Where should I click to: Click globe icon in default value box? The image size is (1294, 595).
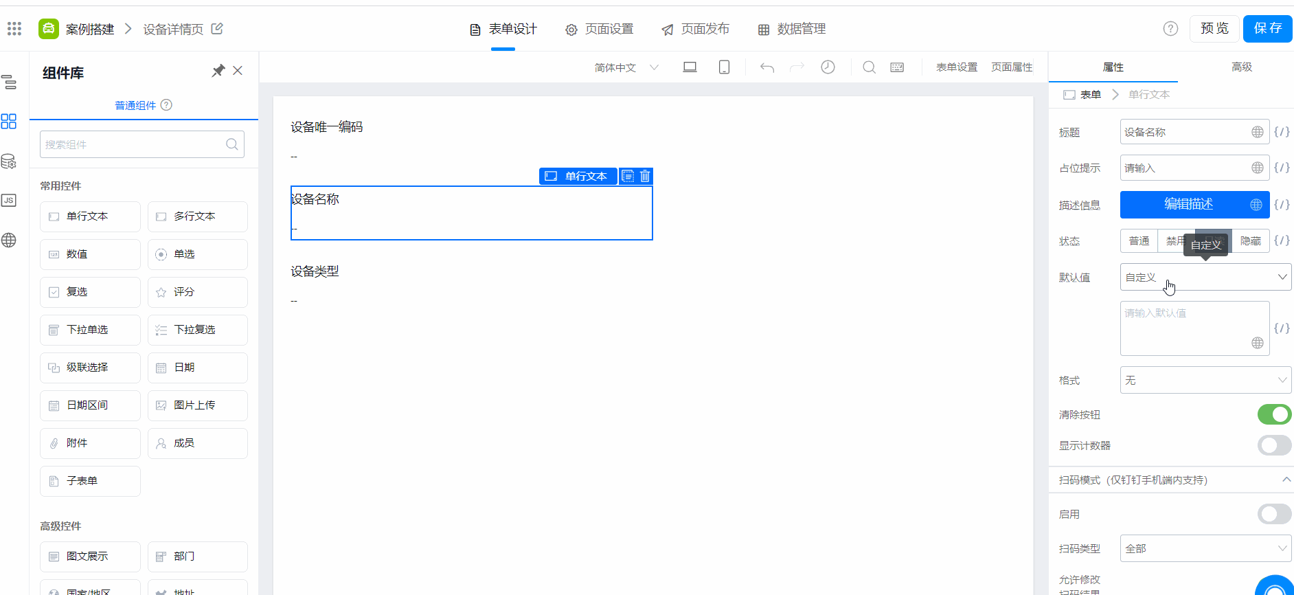(x=1257, y=343)
